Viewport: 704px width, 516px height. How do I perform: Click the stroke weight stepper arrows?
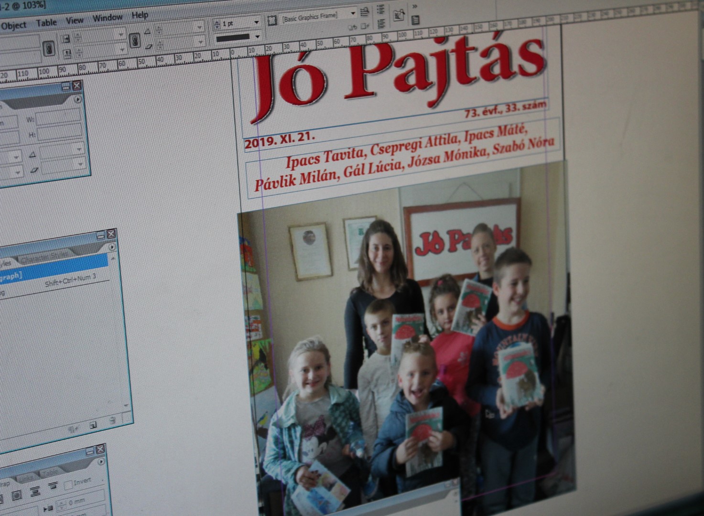tap(217, 24)
